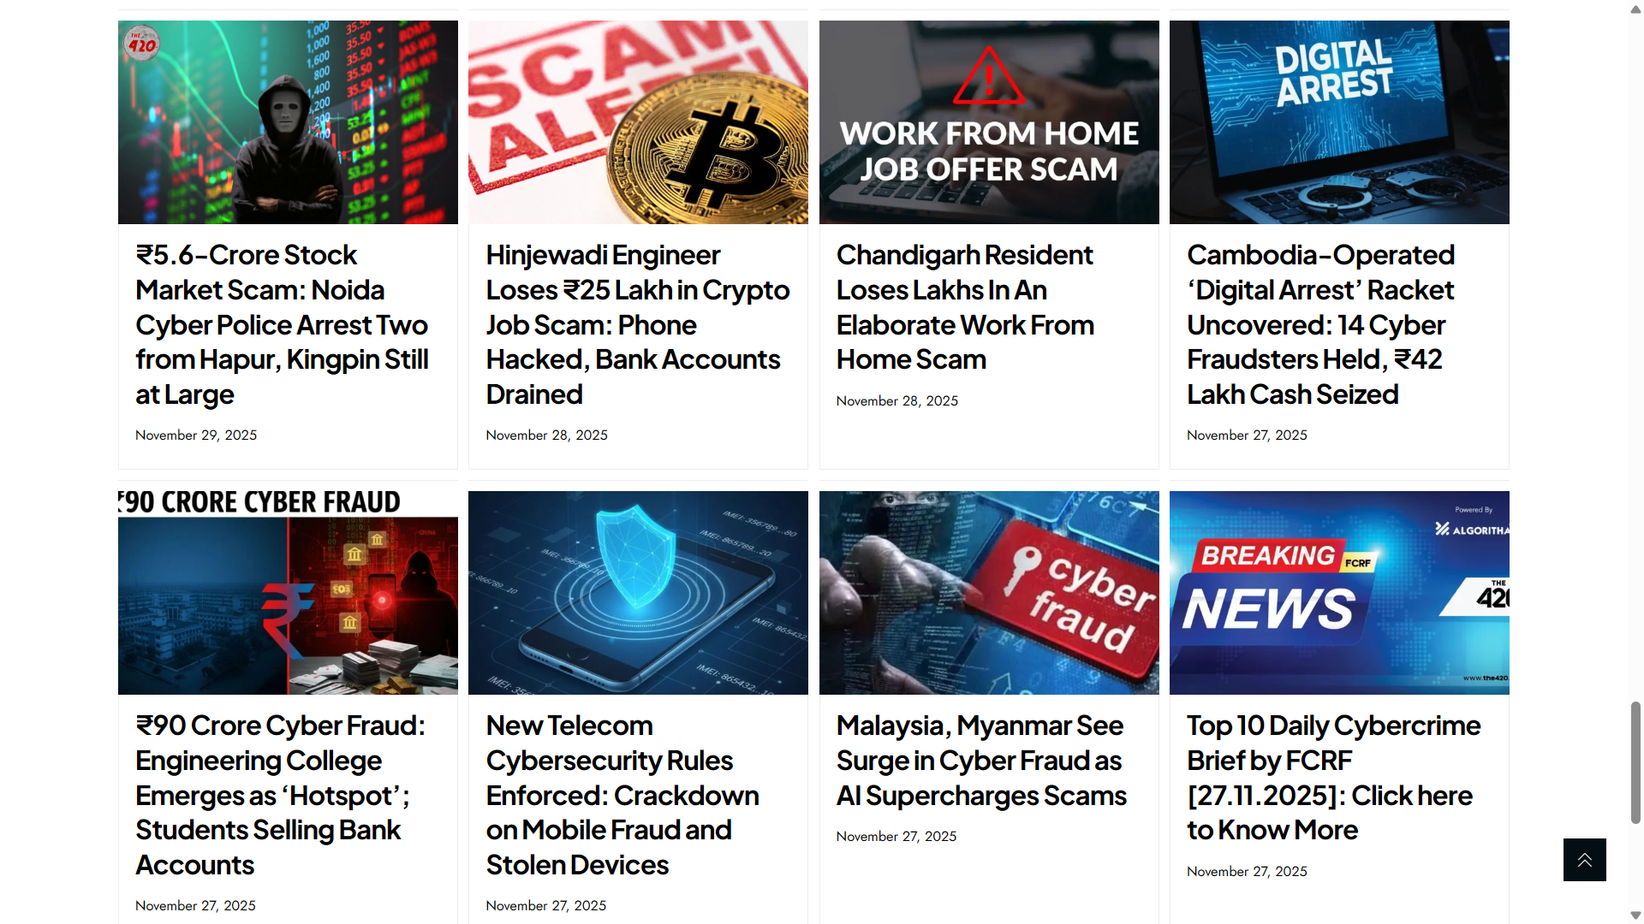Click the scrollbar down arrow
1644x924 pixels.
tap(1635, 915)
